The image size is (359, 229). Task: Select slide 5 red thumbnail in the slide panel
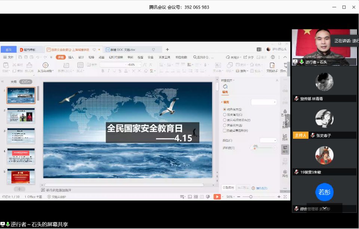[x=21, y=176]
